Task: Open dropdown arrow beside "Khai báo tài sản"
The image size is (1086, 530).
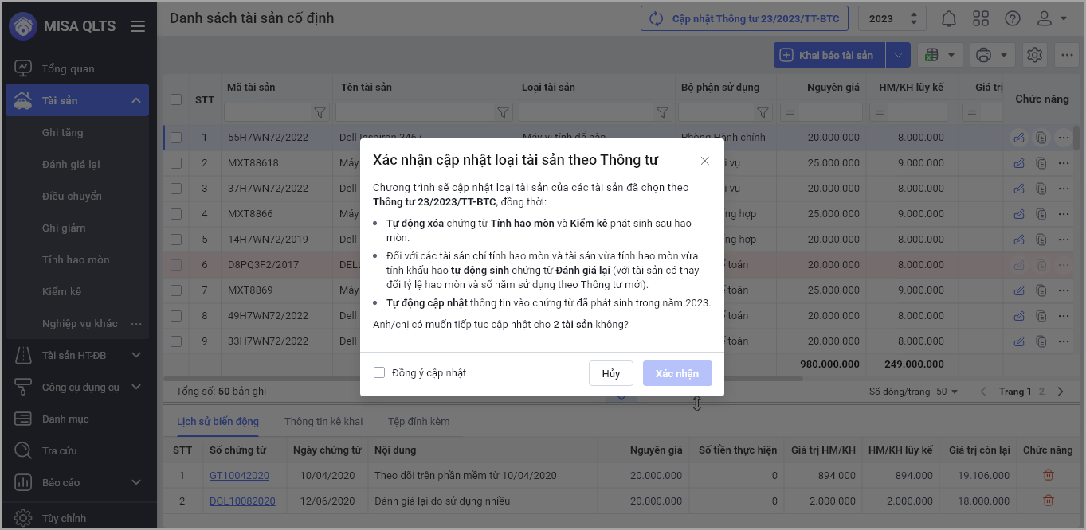Action: [898, 55]
